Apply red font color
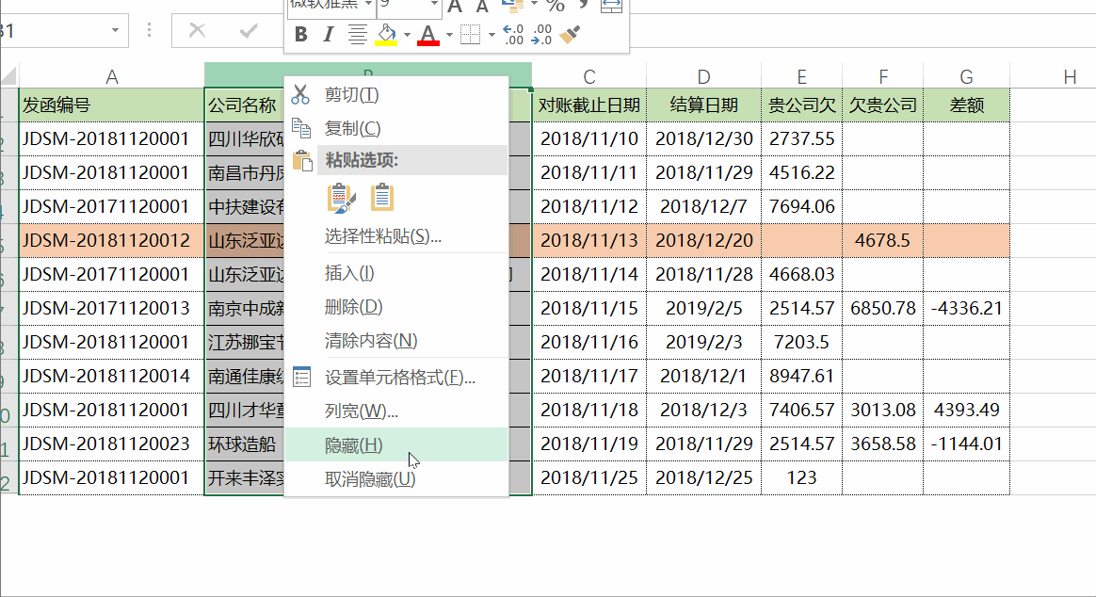 (427, 34)
